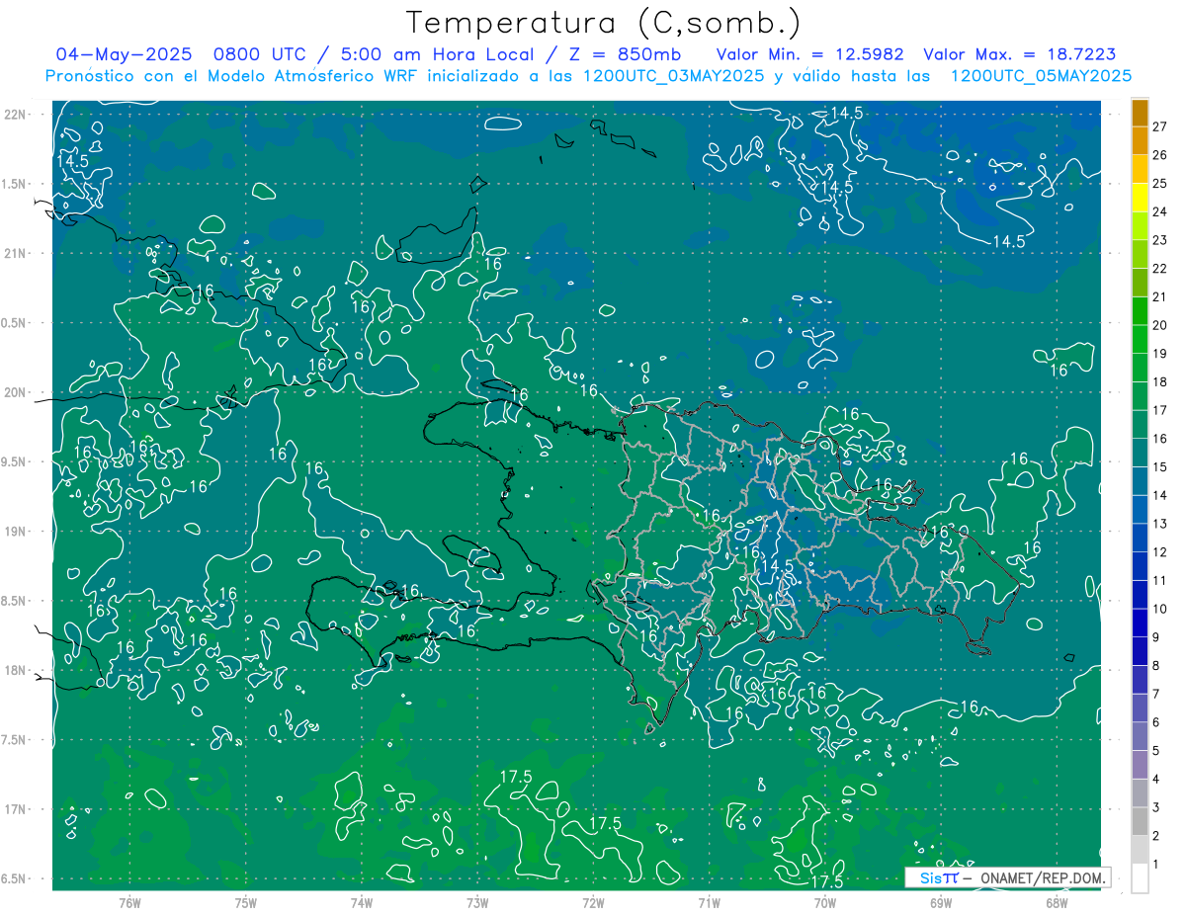This screenshot has height=916, width=1186.
Task: Select the brown colorbar segment above label 27
Action: point(1140,112)
